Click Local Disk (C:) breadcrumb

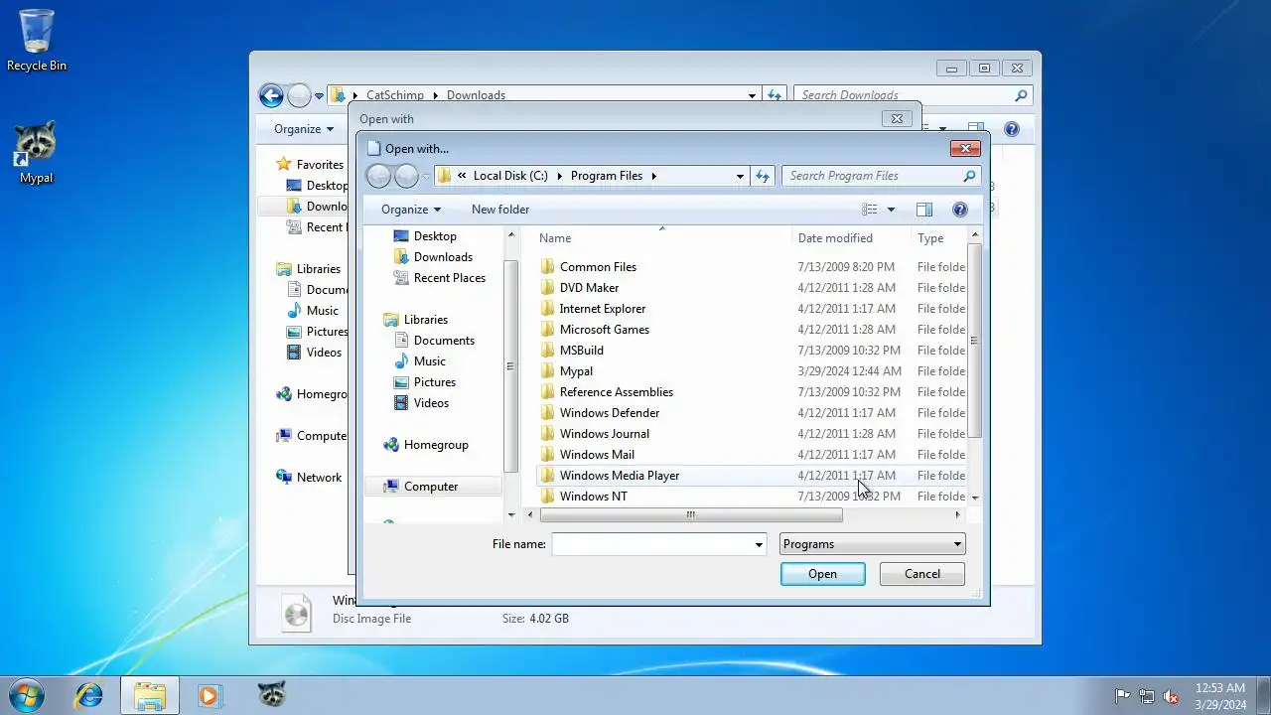(510, 176)
